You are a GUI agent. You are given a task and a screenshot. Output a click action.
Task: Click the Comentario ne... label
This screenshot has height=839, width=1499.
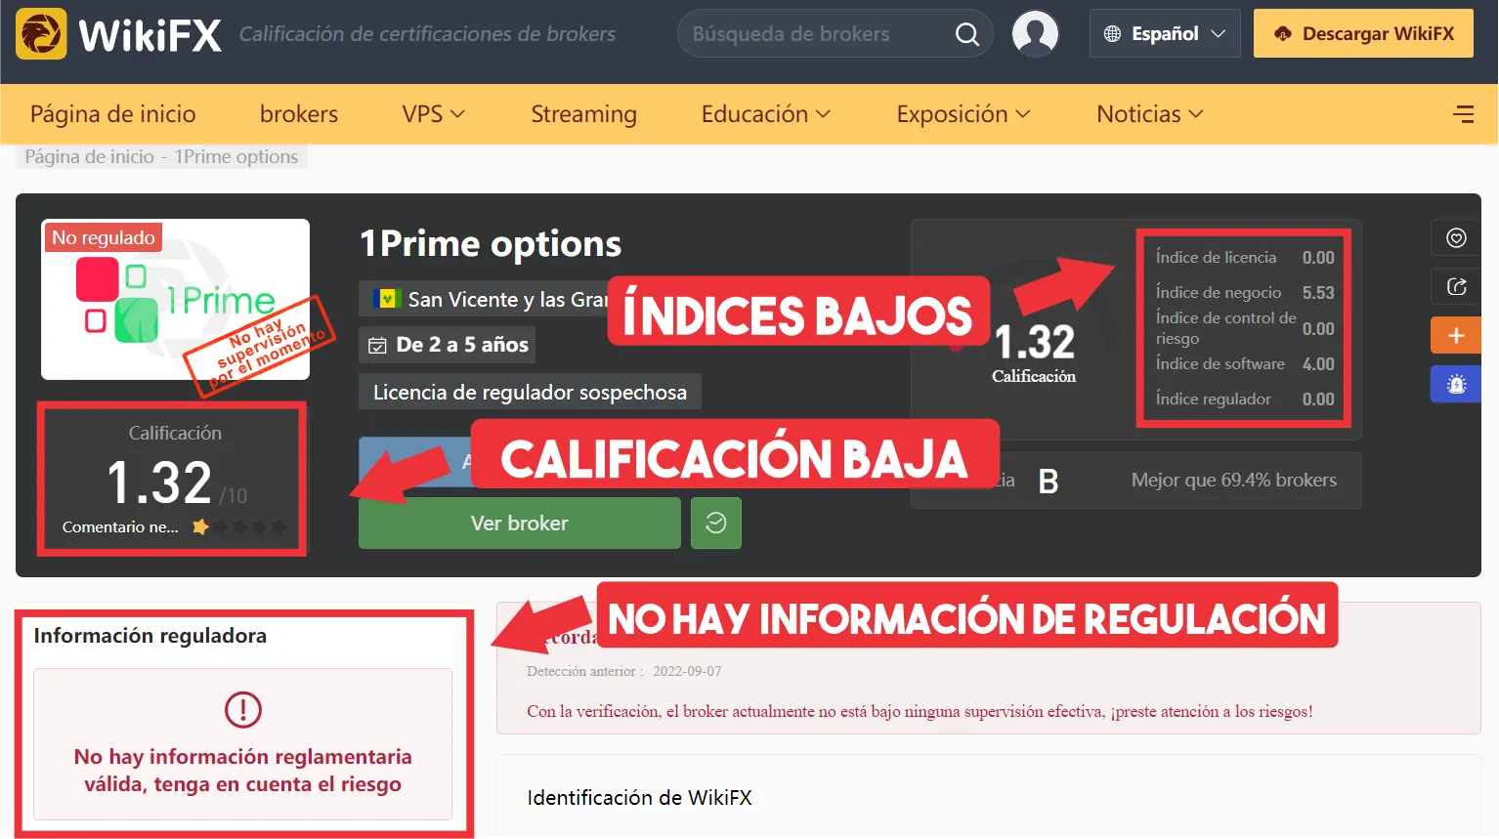tap(120, 527)
